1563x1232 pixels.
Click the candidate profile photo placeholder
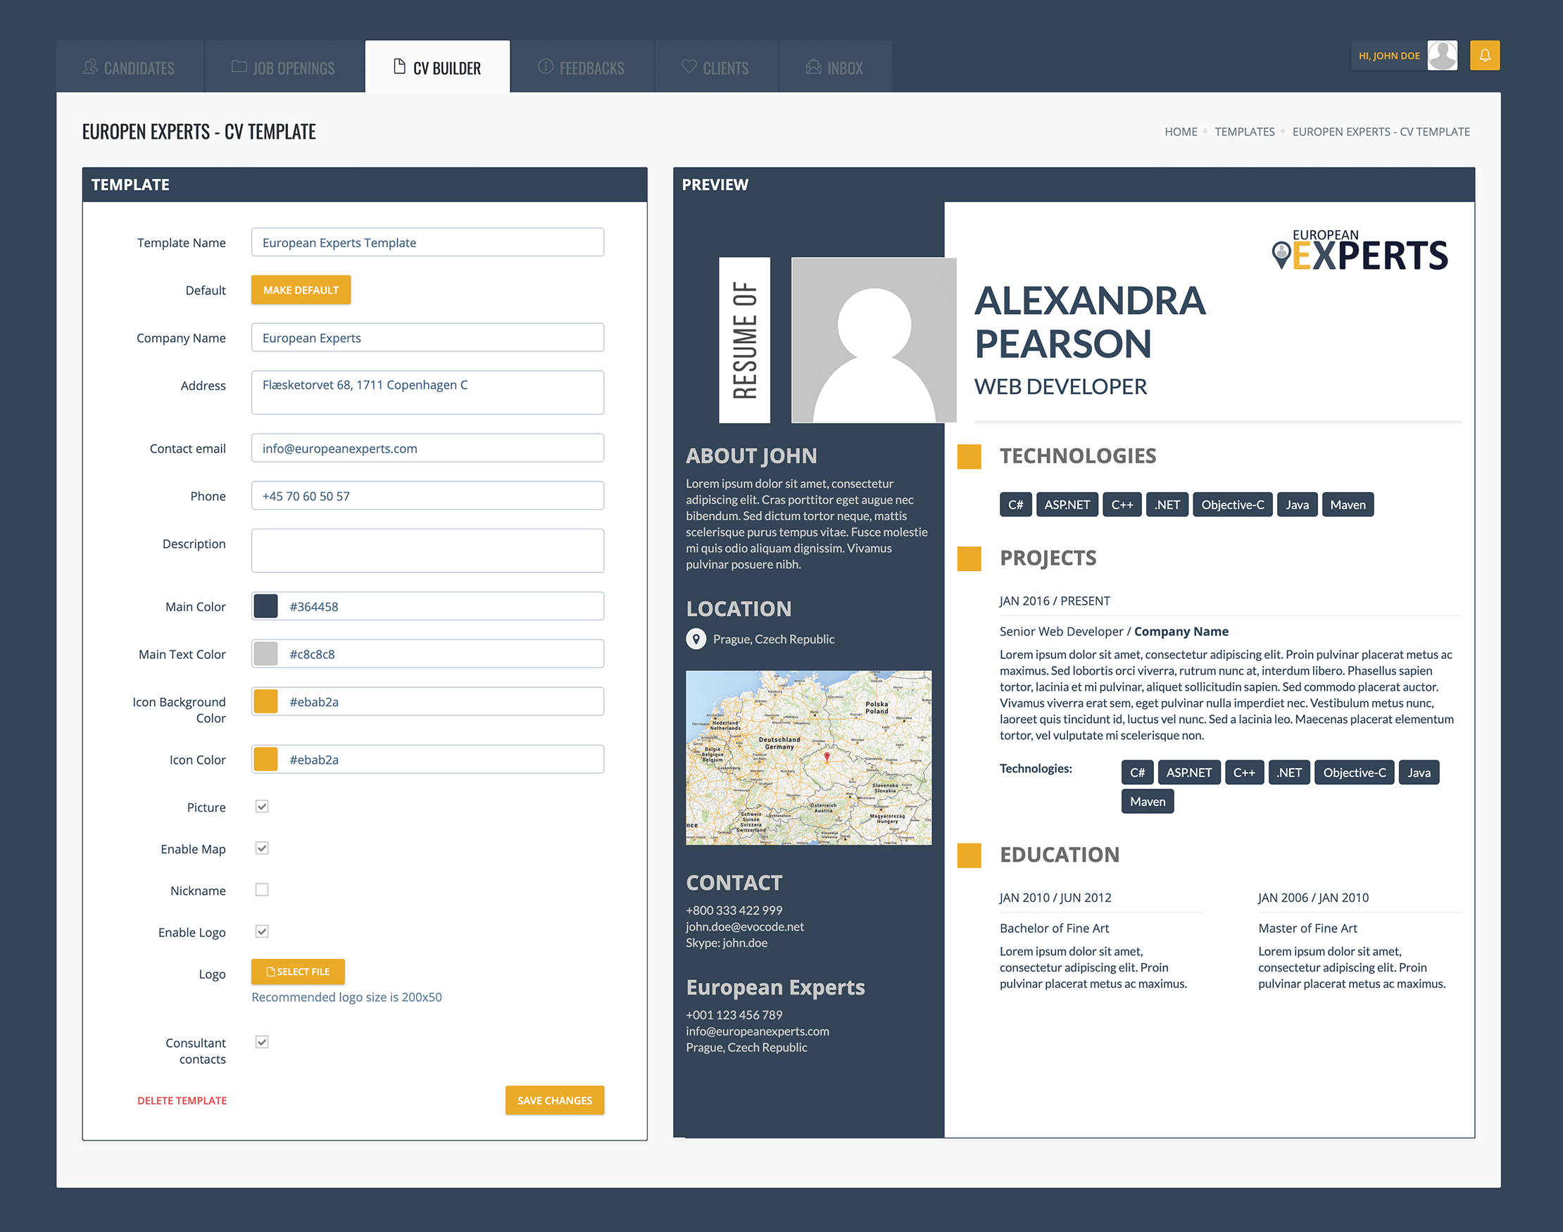(x=873, y=340)
